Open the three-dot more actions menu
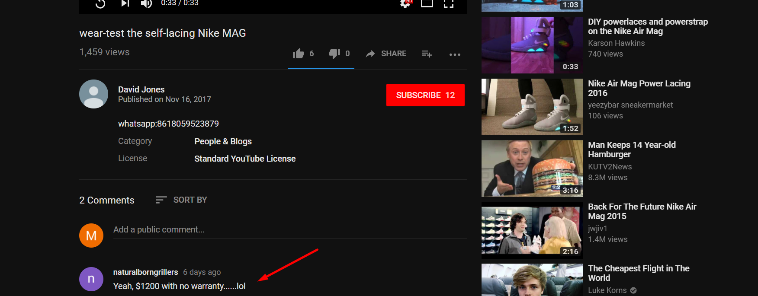Screen dimensions: 758x296 pyautogui.click(x=455, y=54)
